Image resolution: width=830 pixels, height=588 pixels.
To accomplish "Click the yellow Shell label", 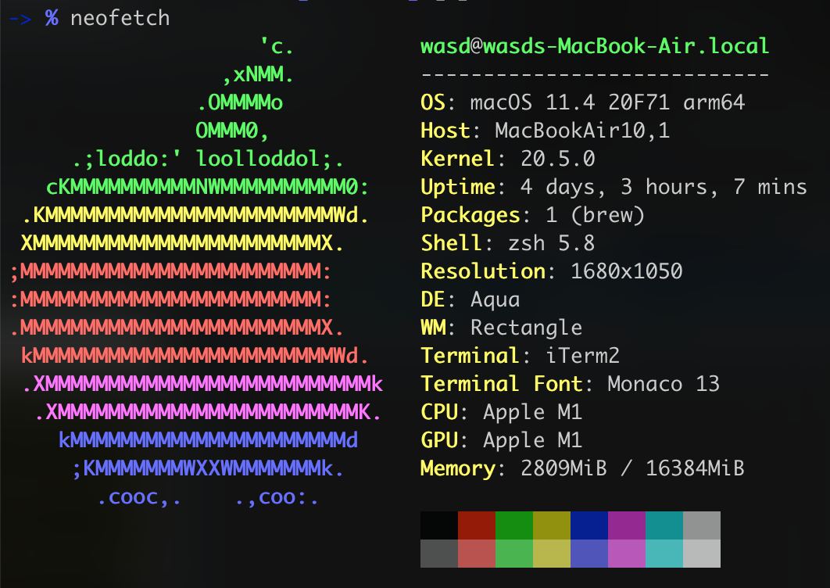I will (452, 243).
